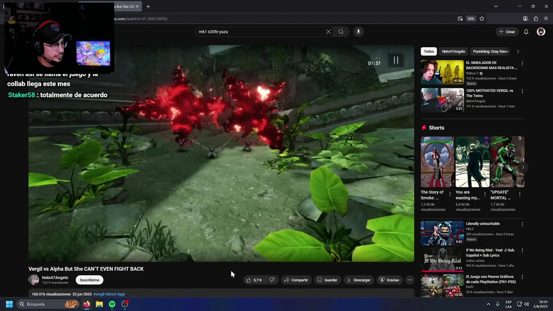
Task: Expand the video description box
Action: pyautogui.click(x=221, y=294)
